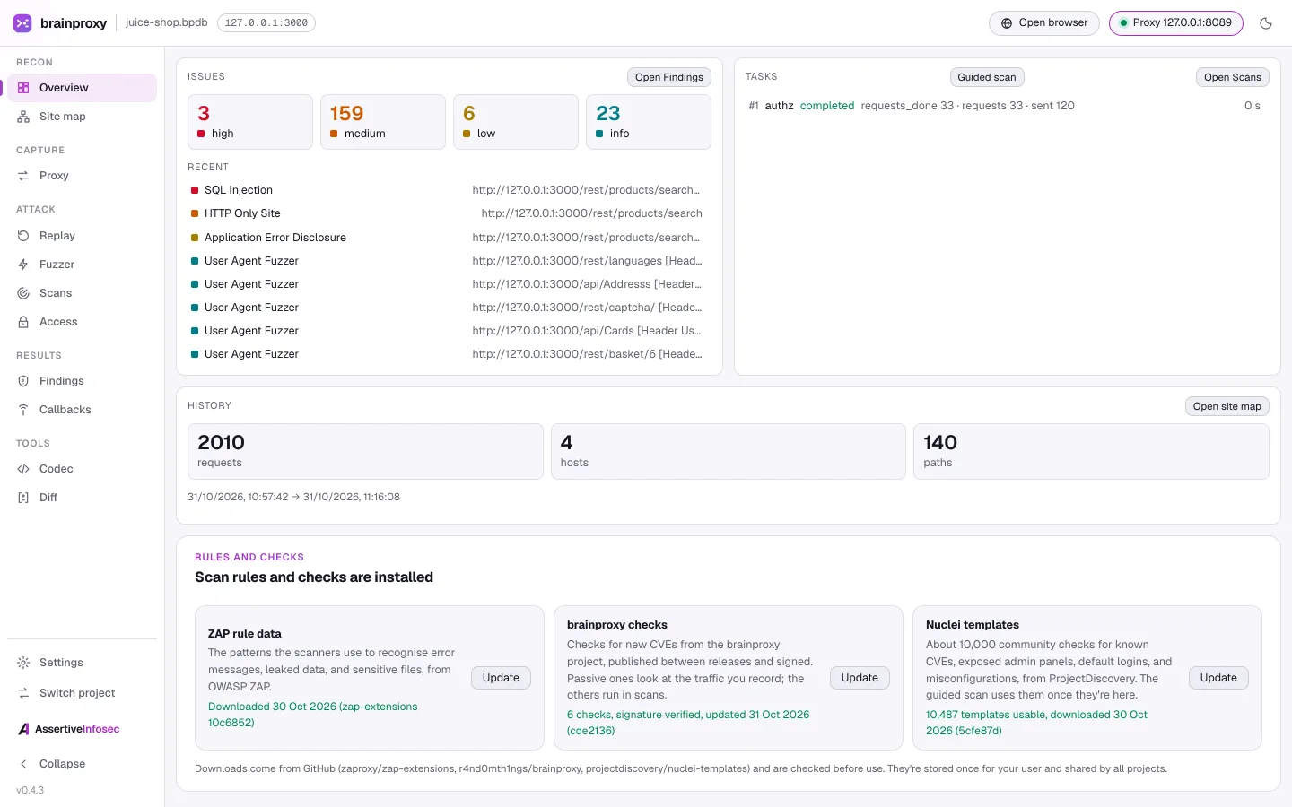Image resolution: width=1292 pixels, height=807 pixels.
Task: Open the Diff tool icon
Action: click(23, 498)
